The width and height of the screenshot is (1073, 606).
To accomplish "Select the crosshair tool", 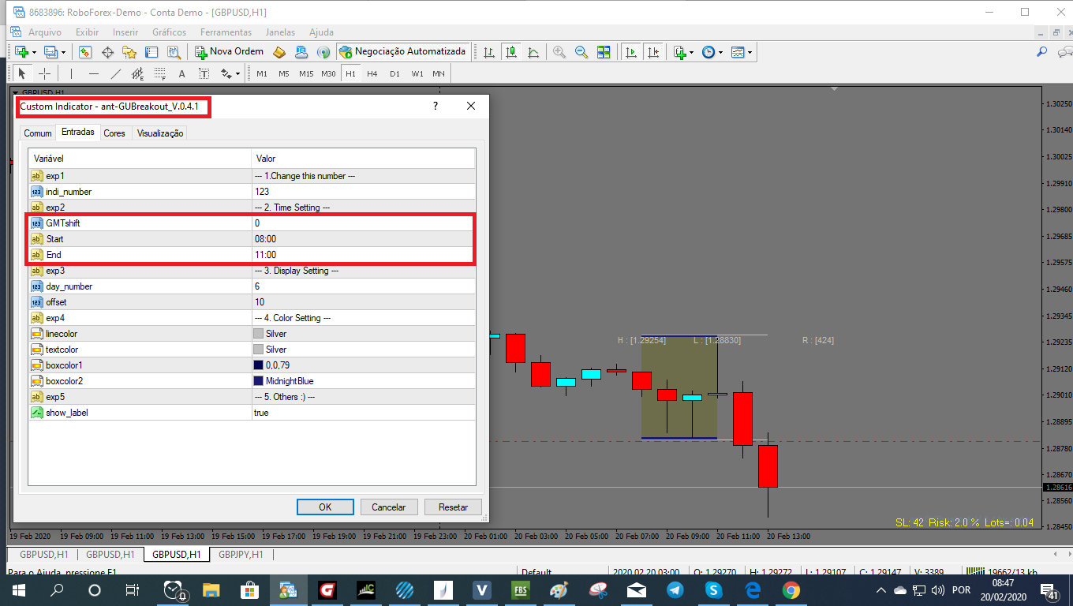I will tap(45, 73).
